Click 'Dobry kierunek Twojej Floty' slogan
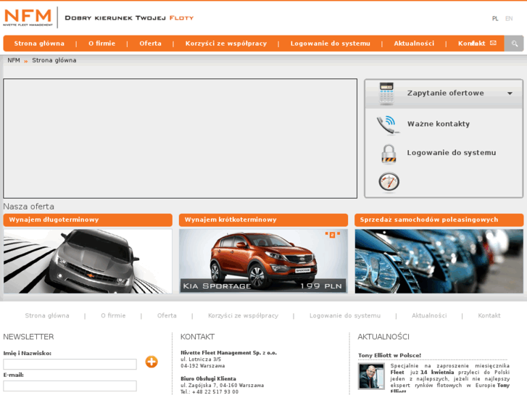The image size is (527, 395). pyautogui.click(x=129, y=18)
